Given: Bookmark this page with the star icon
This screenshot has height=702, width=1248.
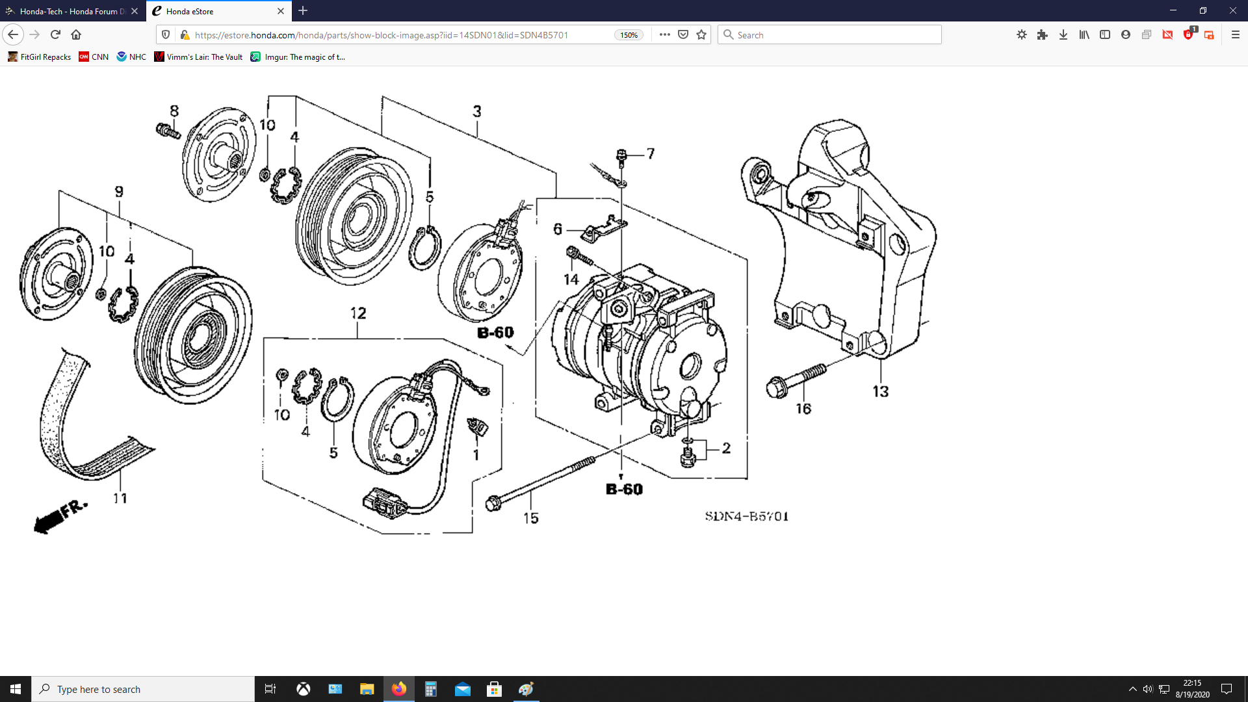Looking at the screenshot, I should coord(701,34).
